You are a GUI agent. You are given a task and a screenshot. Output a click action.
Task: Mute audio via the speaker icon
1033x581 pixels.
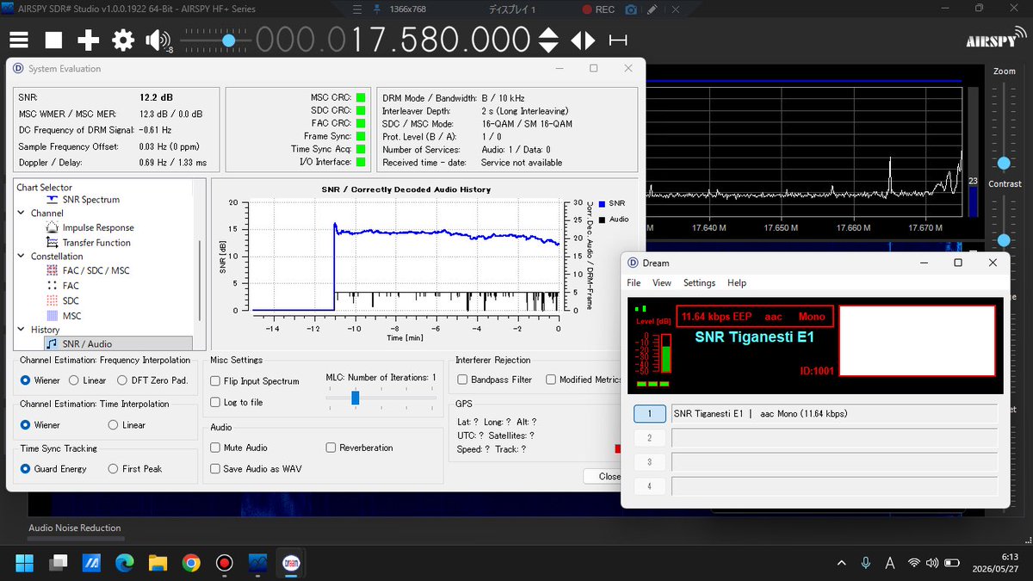coord(158,40)
